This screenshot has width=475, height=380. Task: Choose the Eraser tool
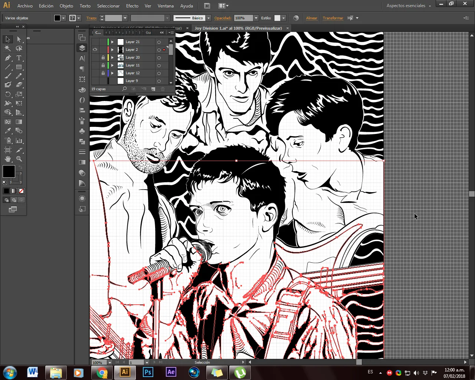(19, 85)
